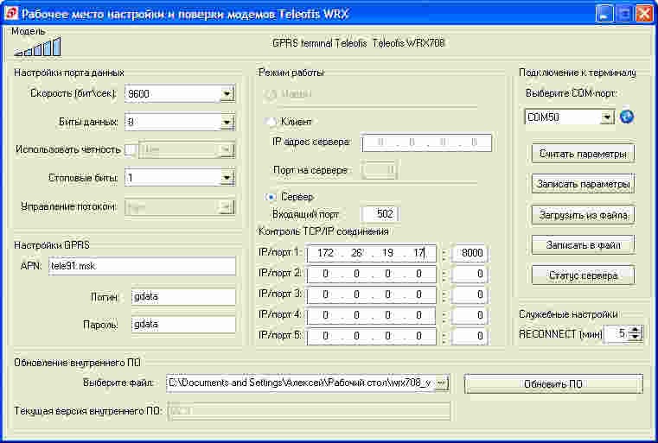Click the IP/порт 4 address field
Screen dimensions: 658x443
(372, 315)
